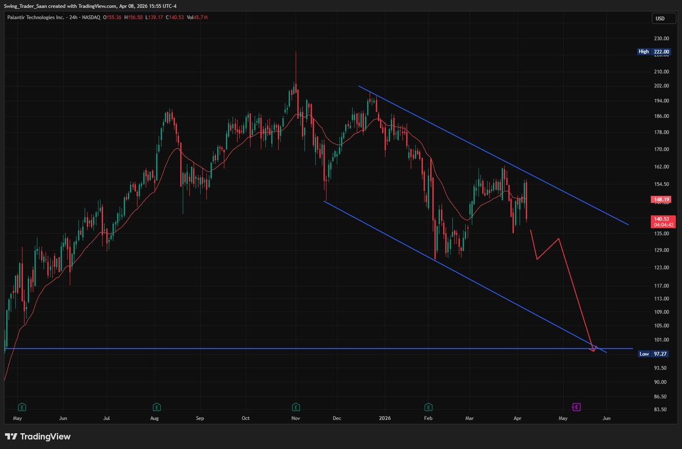Screen dimensions: 682x449
Task: Click the 123.00 price axis label
Action: tap(660, 267)
